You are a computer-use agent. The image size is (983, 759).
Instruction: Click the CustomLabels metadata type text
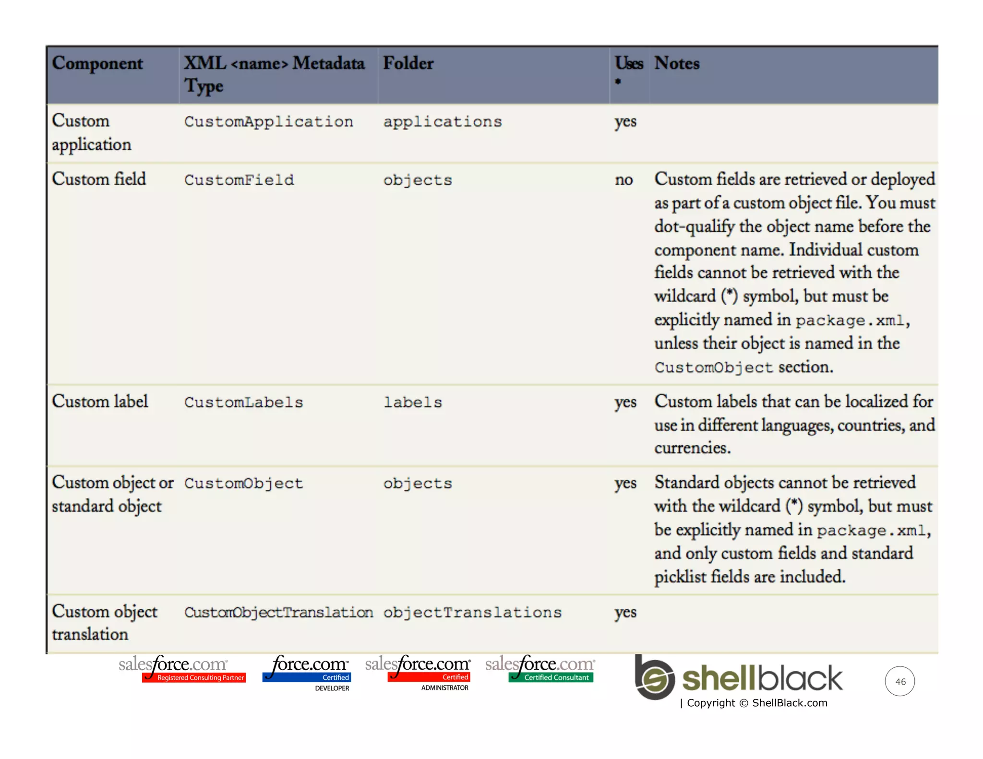point(243,403)
